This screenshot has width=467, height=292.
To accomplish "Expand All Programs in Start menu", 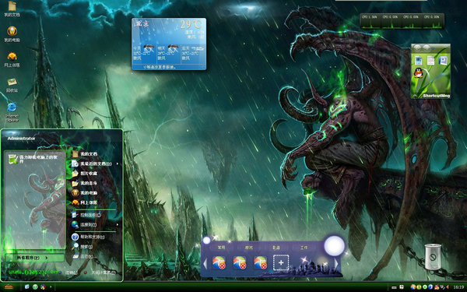I will [x=35, y=258].
